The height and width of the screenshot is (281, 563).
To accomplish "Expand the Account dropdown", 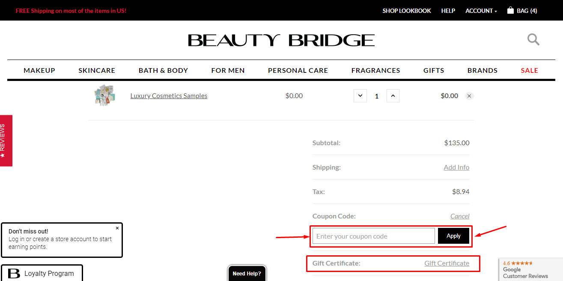I will click(x=481, y=11).
